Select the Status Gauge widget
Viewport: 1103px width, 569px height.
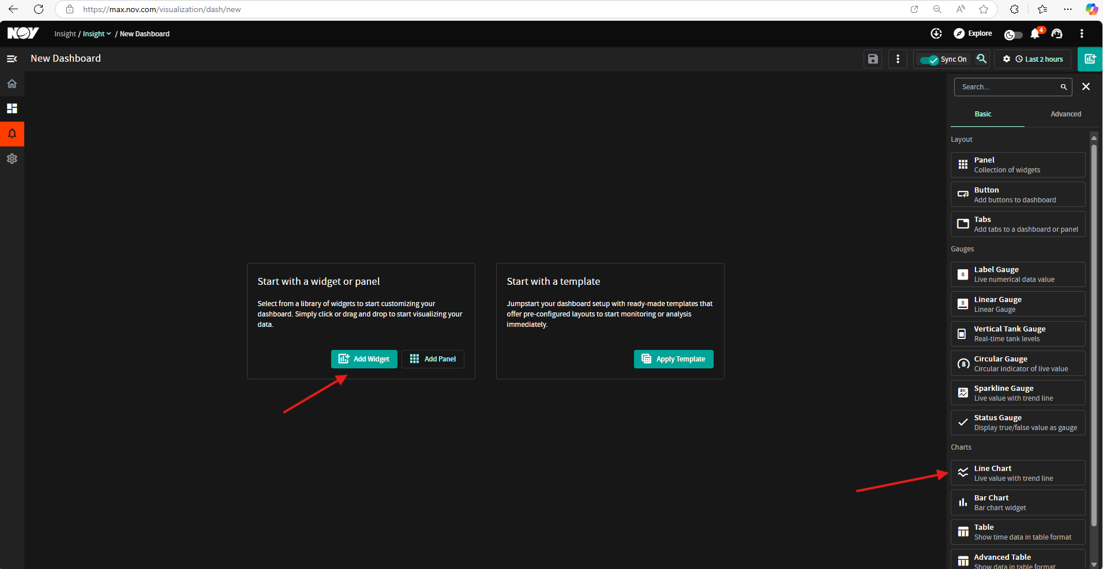tap(1018, 423)
